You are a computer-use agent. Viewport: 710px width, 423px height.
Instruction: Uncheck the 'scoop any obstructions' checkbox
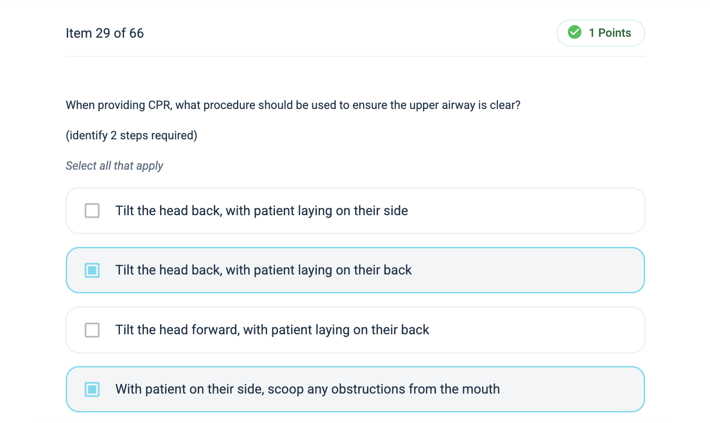point(92,389)
